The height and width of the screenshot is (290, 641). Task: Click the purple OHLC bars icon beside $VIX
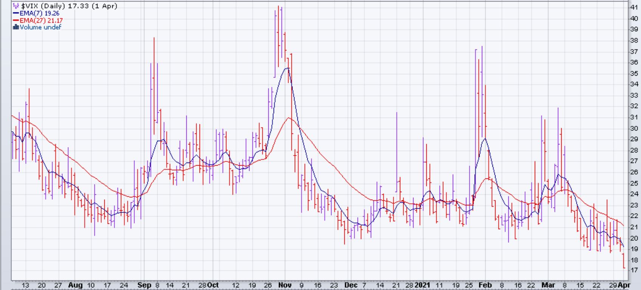coord(16,6)
